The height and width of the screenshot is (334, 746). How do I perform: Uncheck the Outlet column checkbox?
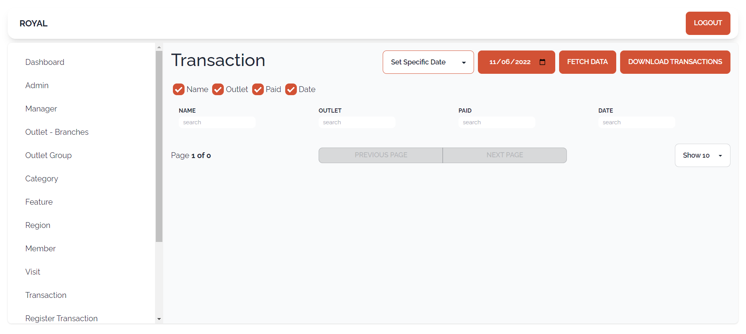218,89
